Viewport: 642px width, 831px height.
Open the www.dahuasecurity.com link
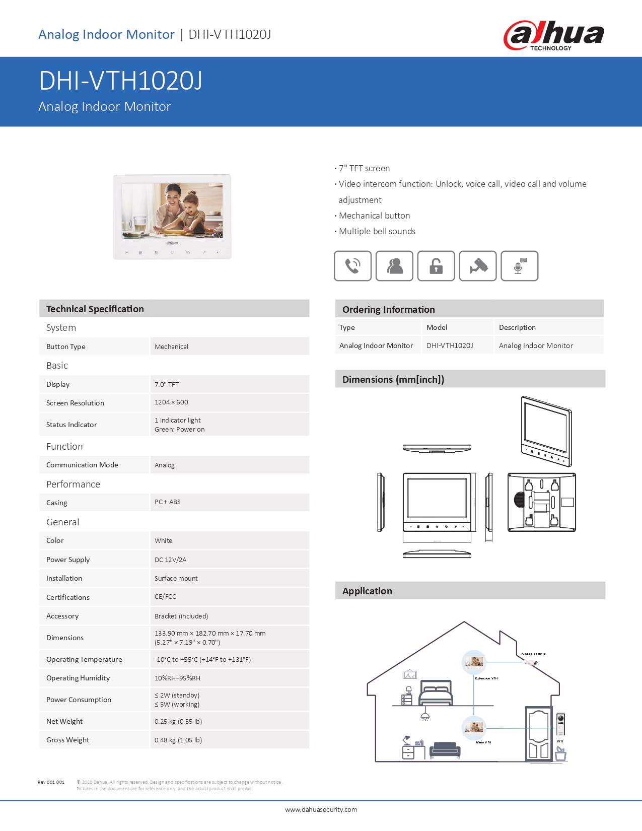[x=321, y=809]
